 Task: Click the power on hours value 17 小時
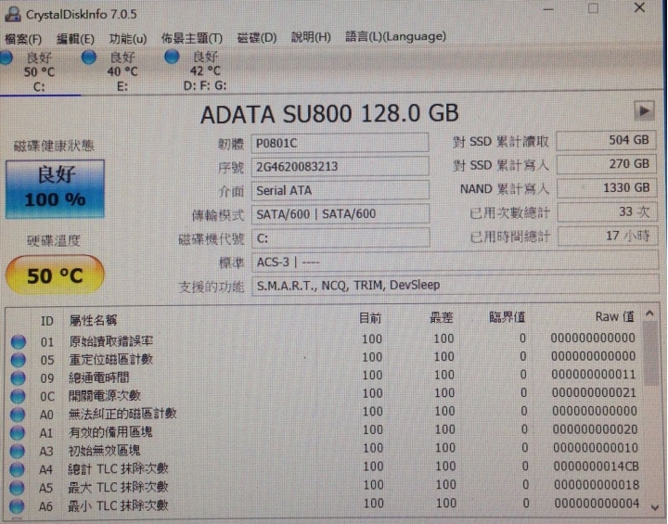[x=608, y=236]
